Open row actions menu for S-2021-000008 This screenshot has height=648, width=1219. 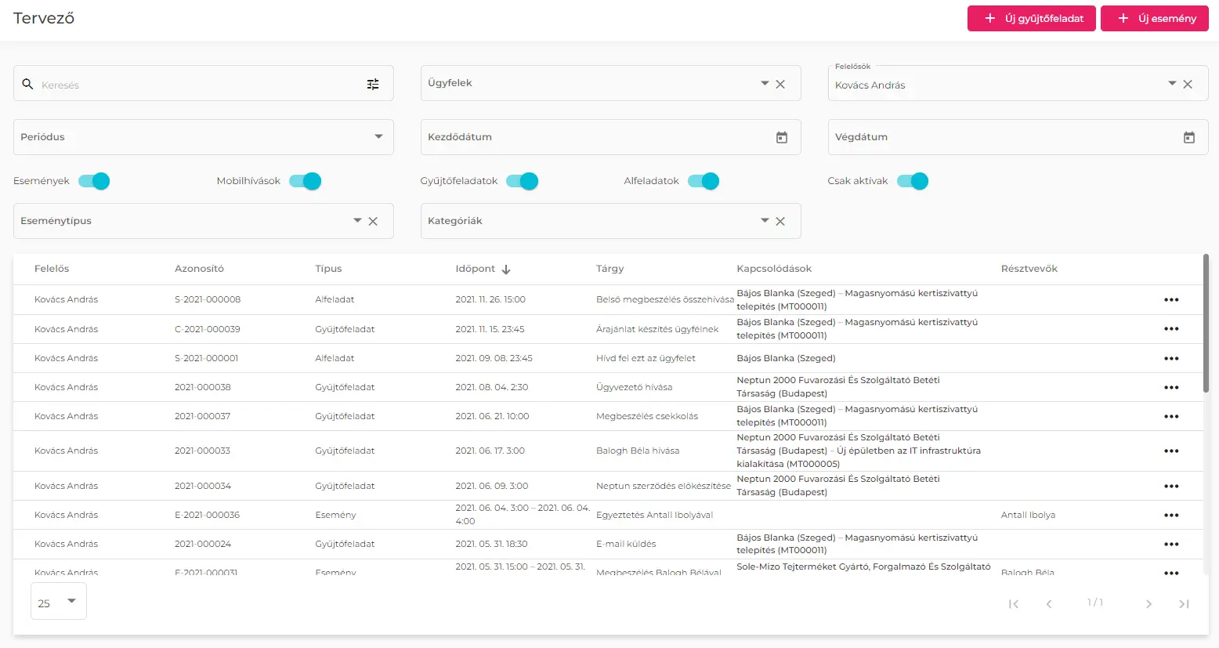(1170, 300)
